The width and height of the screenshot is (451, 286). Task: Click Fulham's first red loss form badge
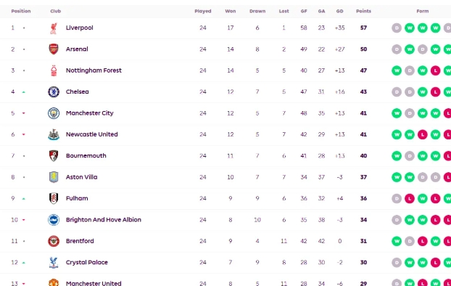[x=410, y=198]
